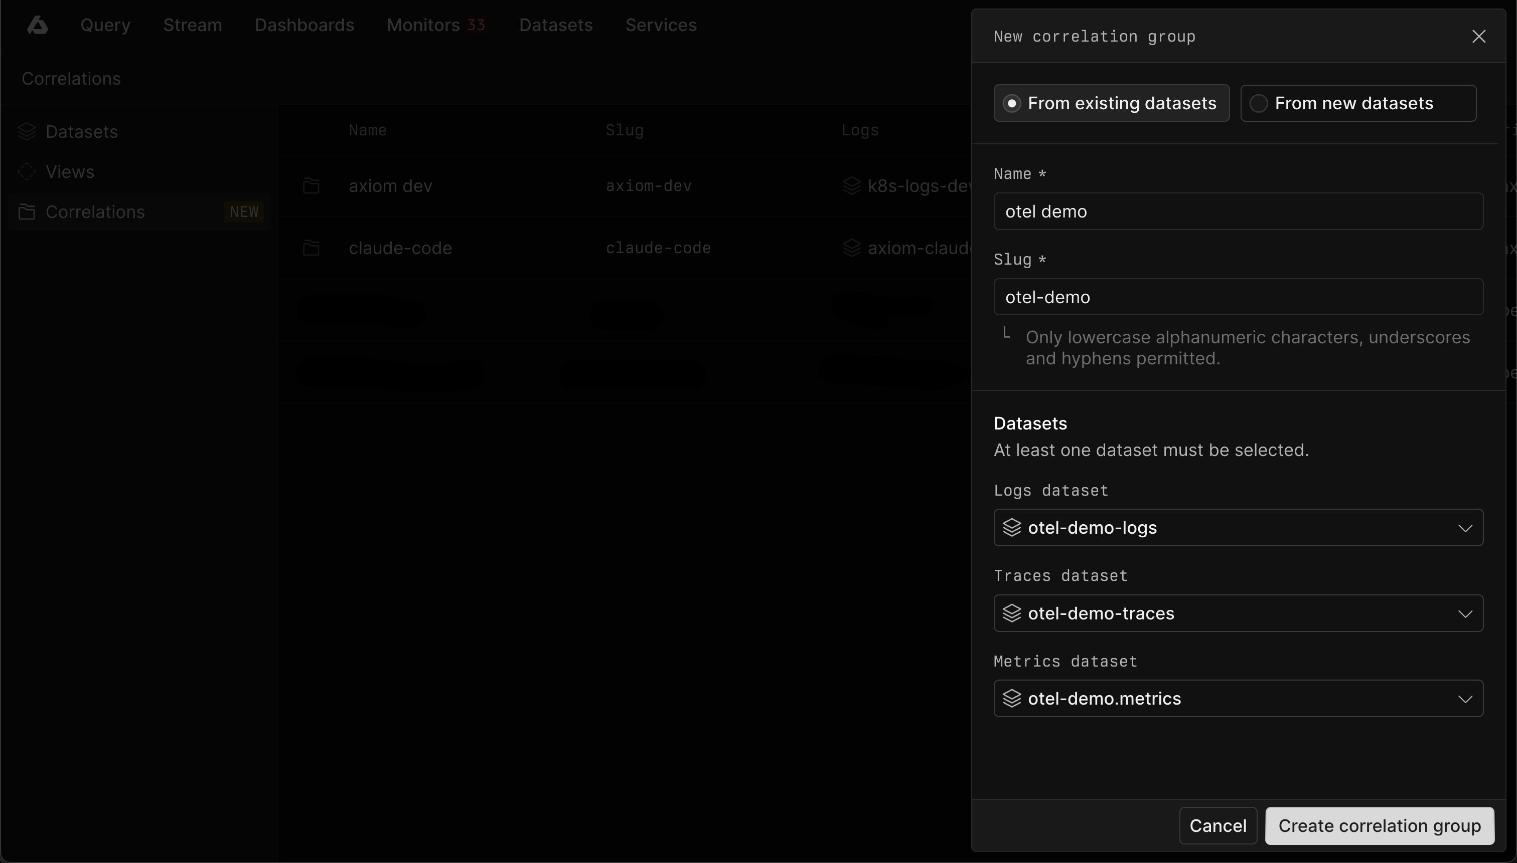Click the Axiom logo icon
1517x863 pixels.
(x=38, y=25)
